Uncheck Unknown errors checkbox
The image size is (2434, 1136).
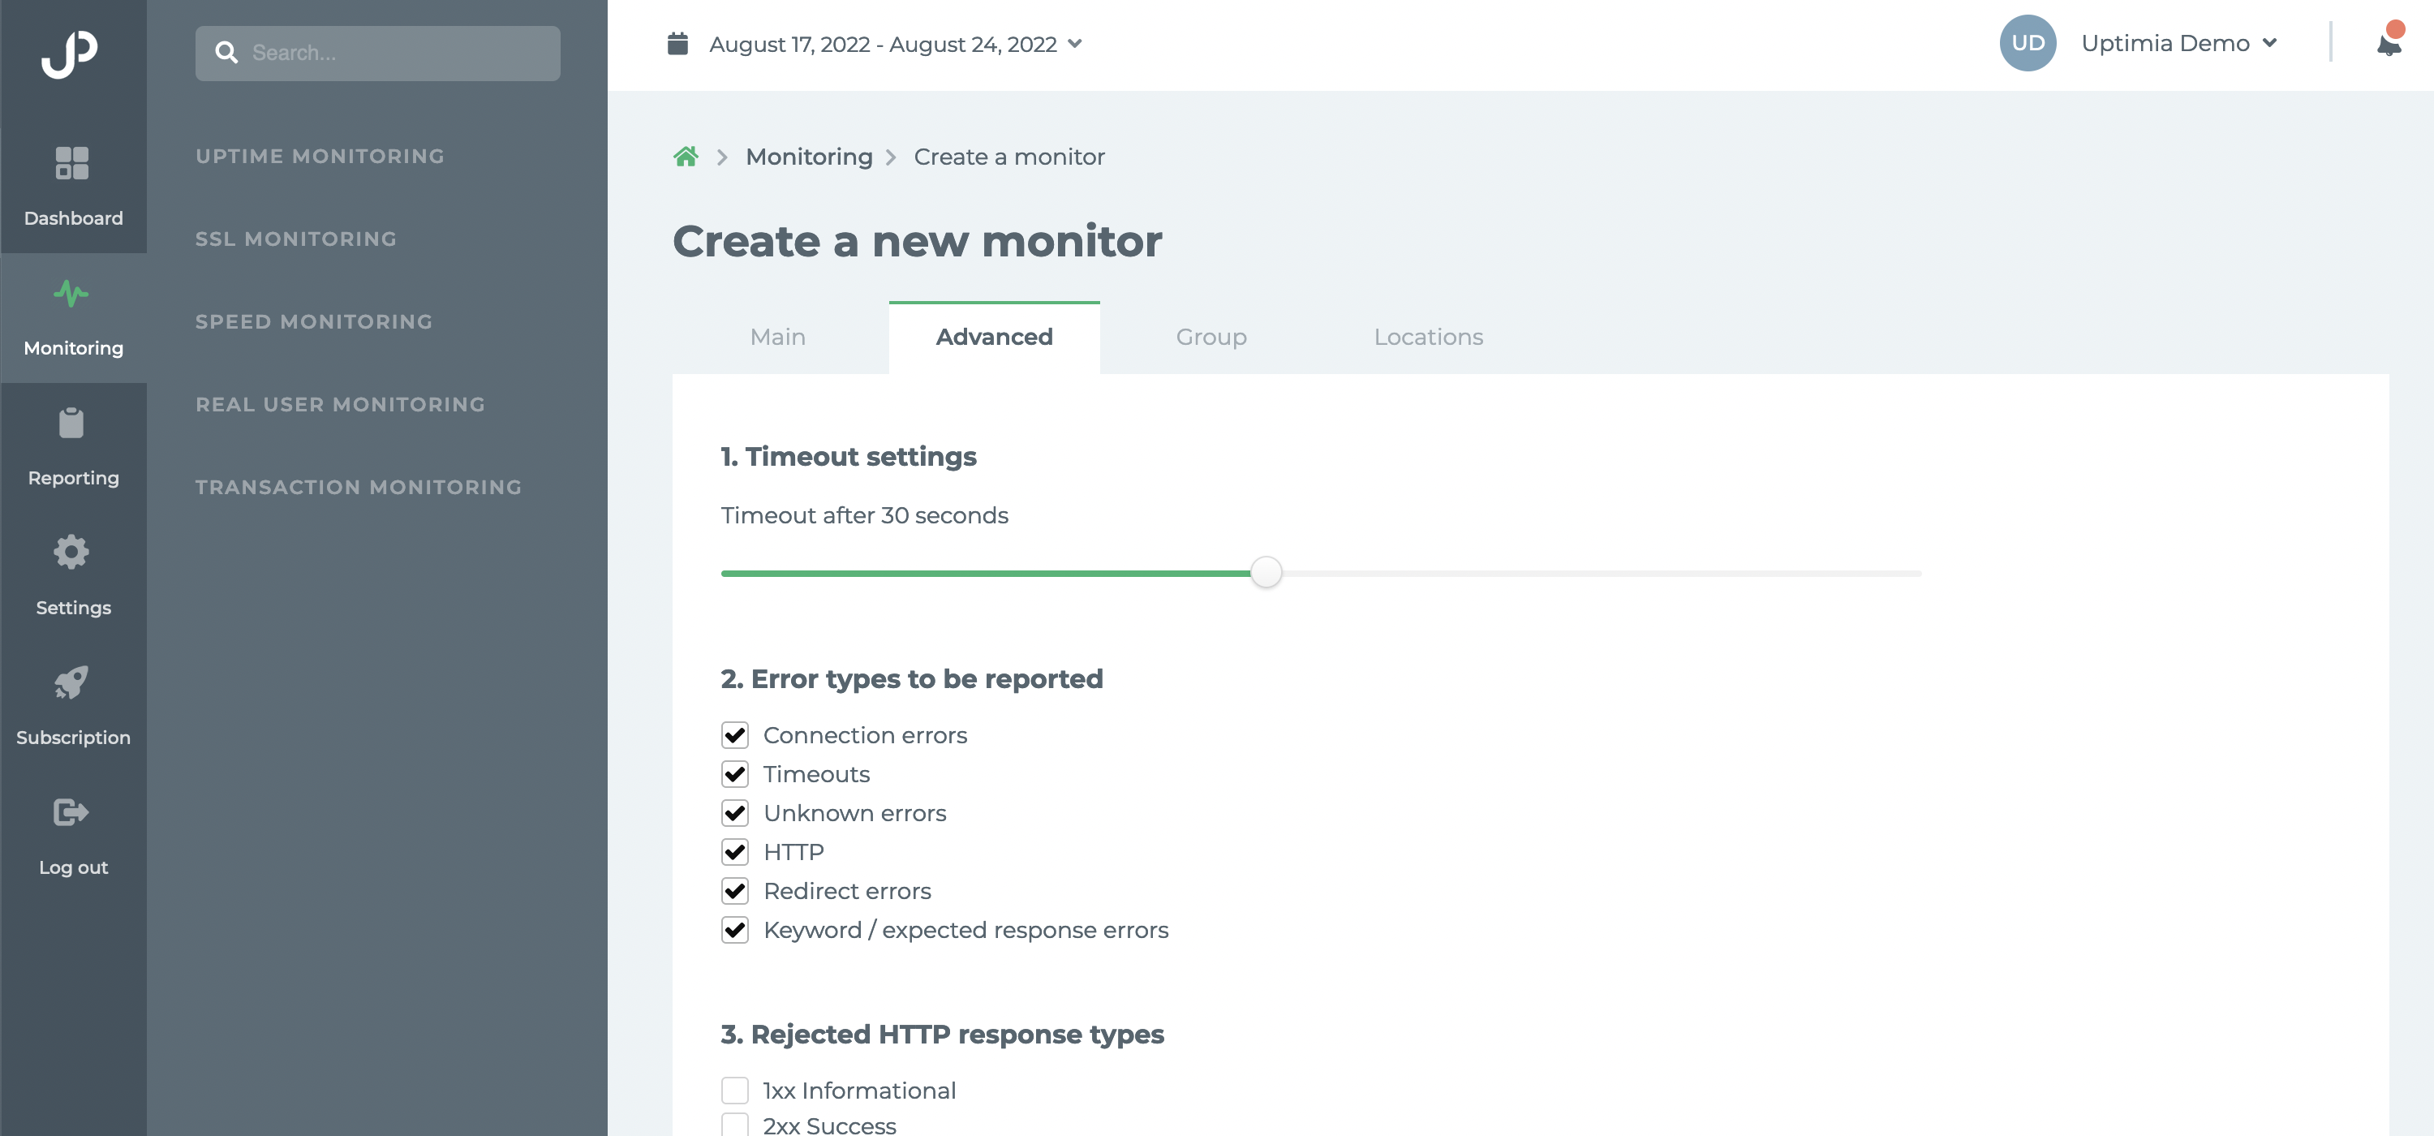pos(735,813)
